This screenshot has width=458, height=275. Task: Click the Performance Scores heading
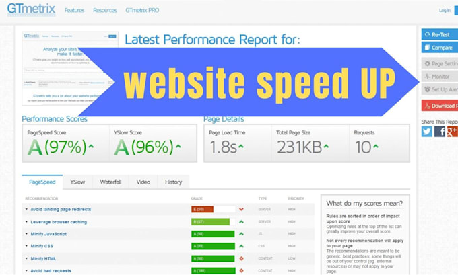pyautogui.click(x=55, y=119)
